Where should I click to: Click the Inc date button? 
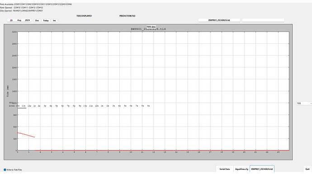(x=54, y=20)
